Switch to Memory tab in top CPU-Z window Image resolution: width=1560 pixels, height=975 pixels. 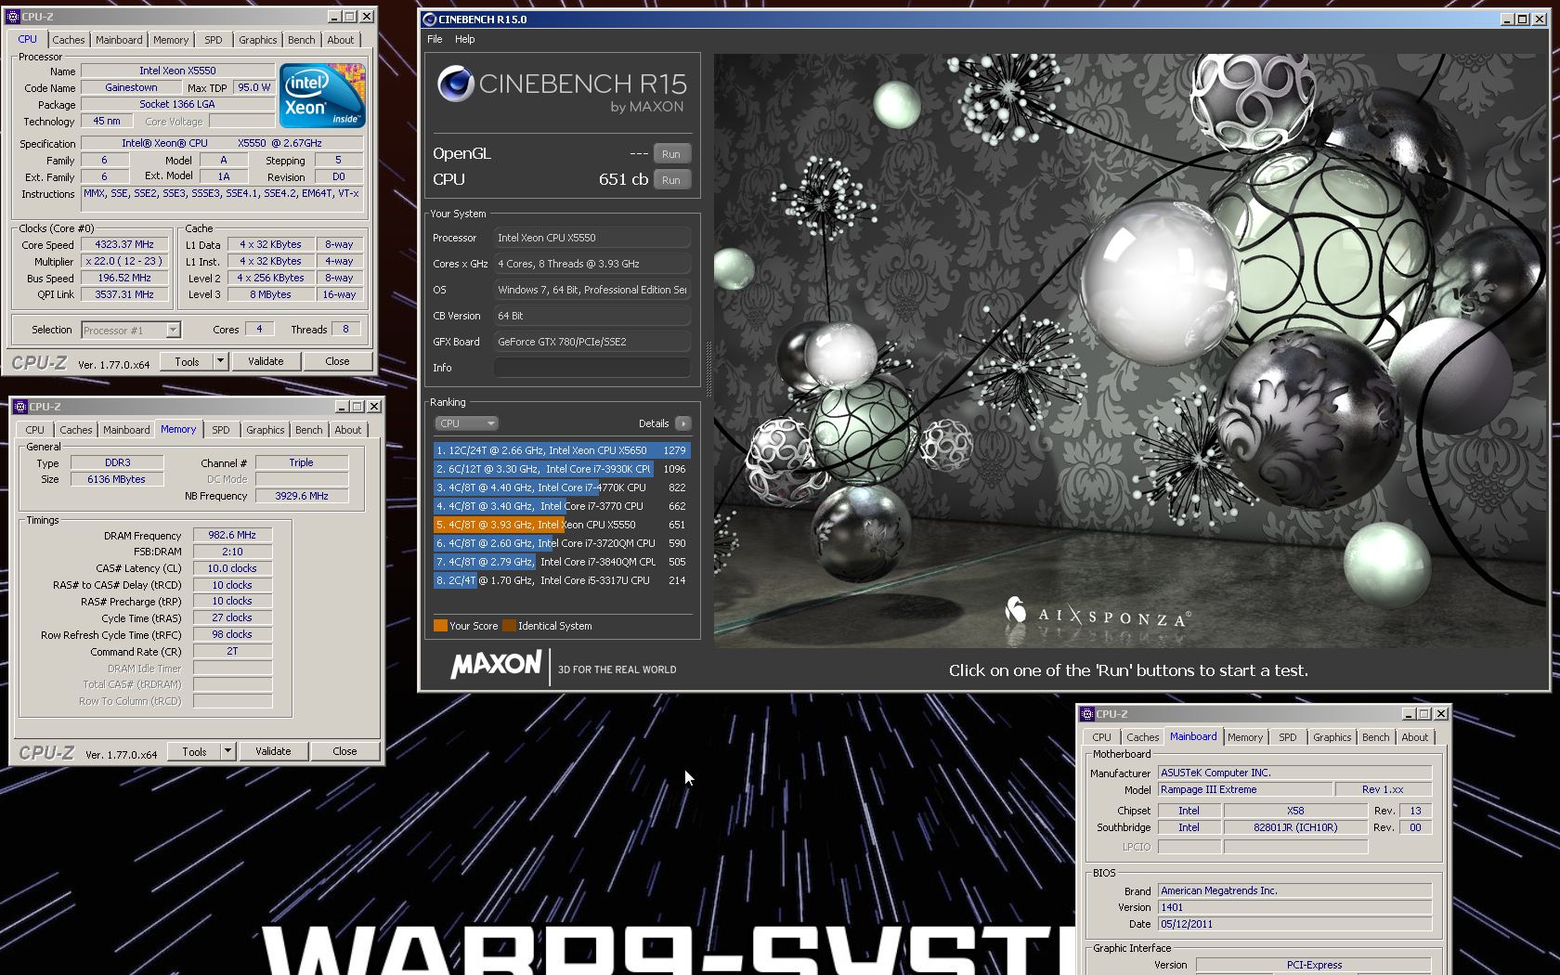(171, 40)
